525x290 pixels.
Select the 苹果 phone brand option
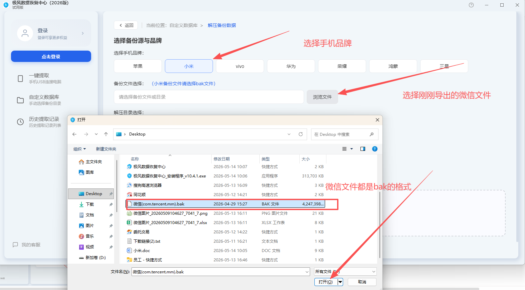coord(138,66)
